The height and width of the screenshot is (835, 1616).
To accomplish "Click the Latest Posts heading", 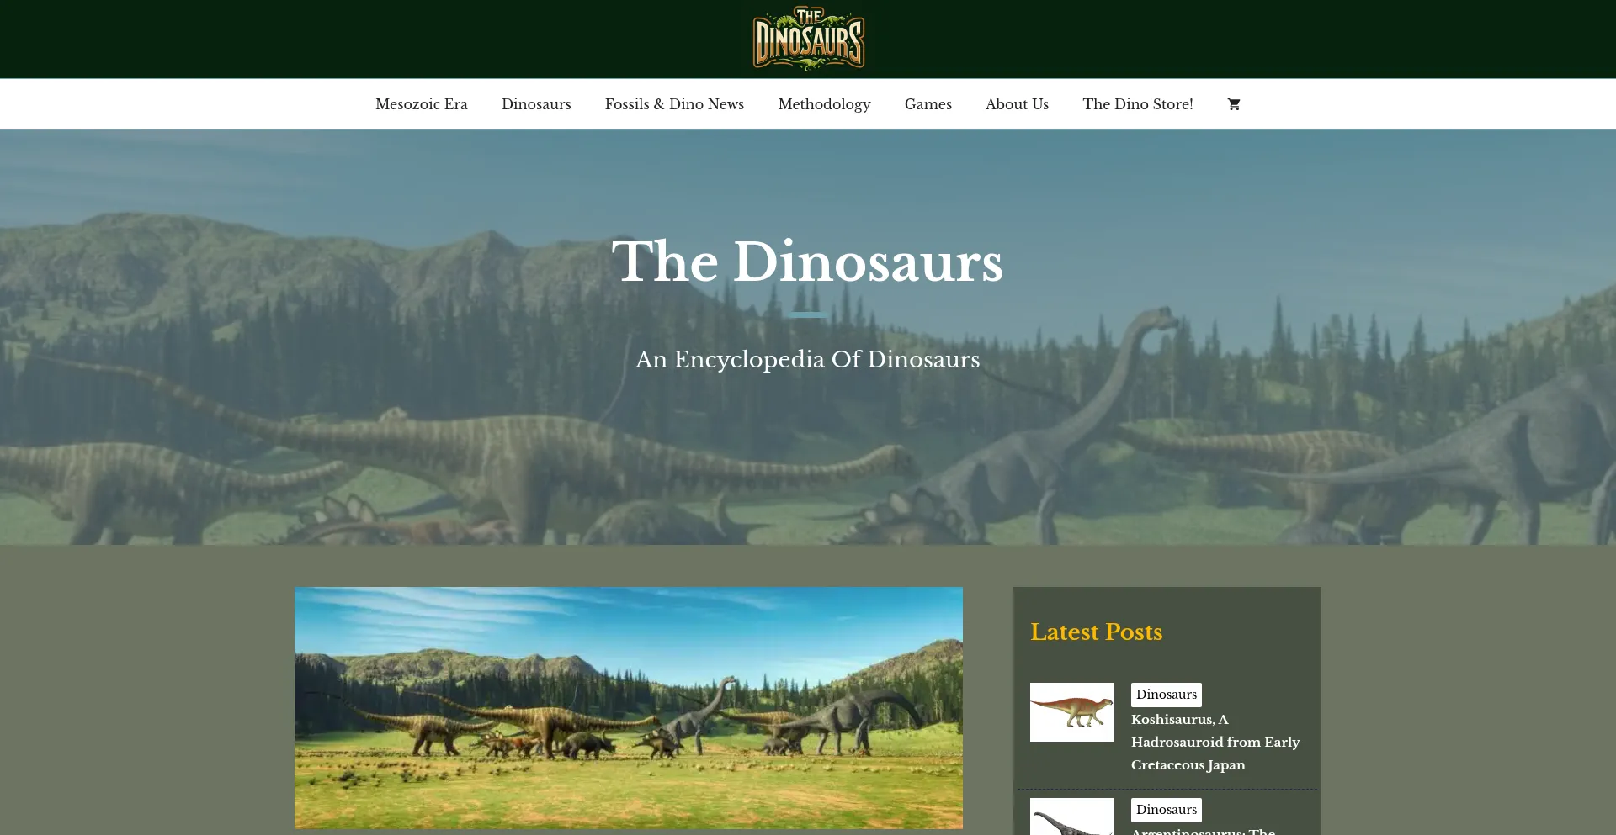I will (x=1096, y=632).
